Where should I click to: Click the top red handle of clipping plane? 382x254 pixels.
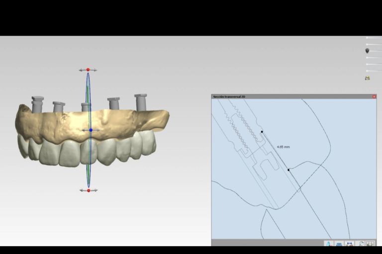(x=88, y=70)
